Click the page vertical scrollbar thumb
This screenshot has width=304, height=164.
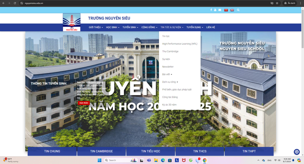point(303,28)
